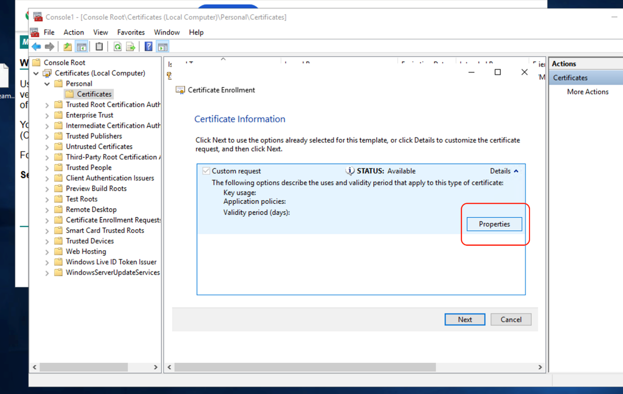Click the Personal folder icon
Viewport: 623px width, 394px height.
pyautogui.click(x=59, y=84)
